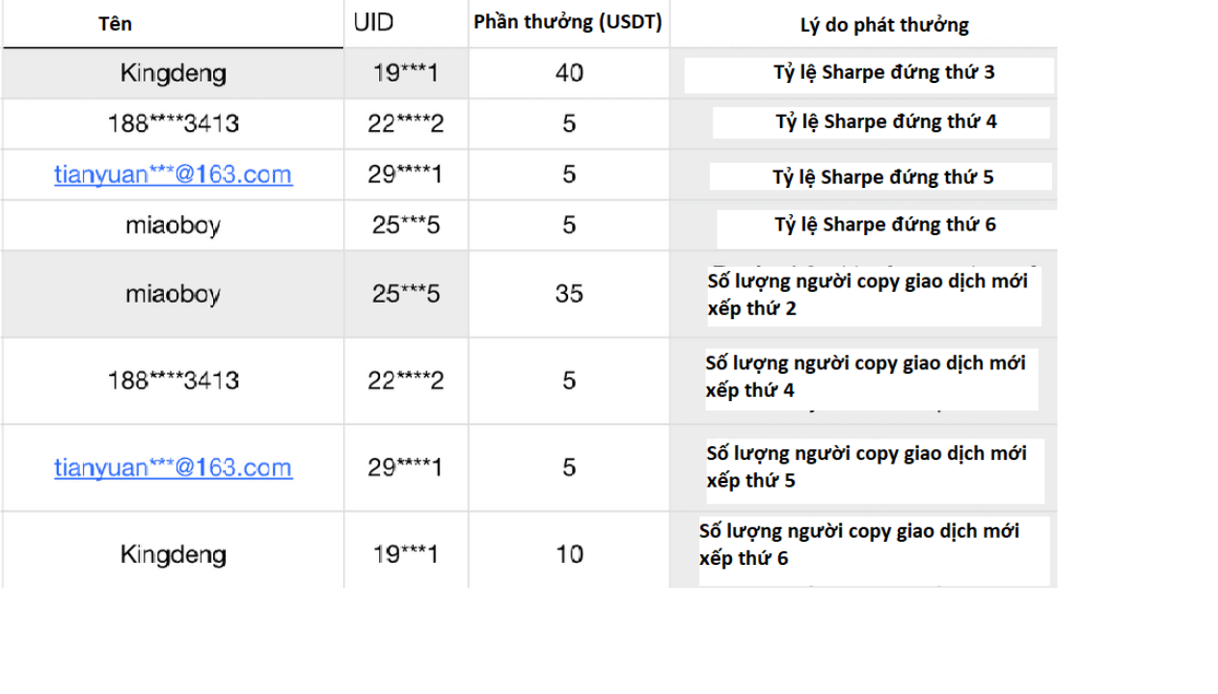Click the copy trading "xếp thứ 4" reason cell
1218x694 pixels.
point(866,376)
